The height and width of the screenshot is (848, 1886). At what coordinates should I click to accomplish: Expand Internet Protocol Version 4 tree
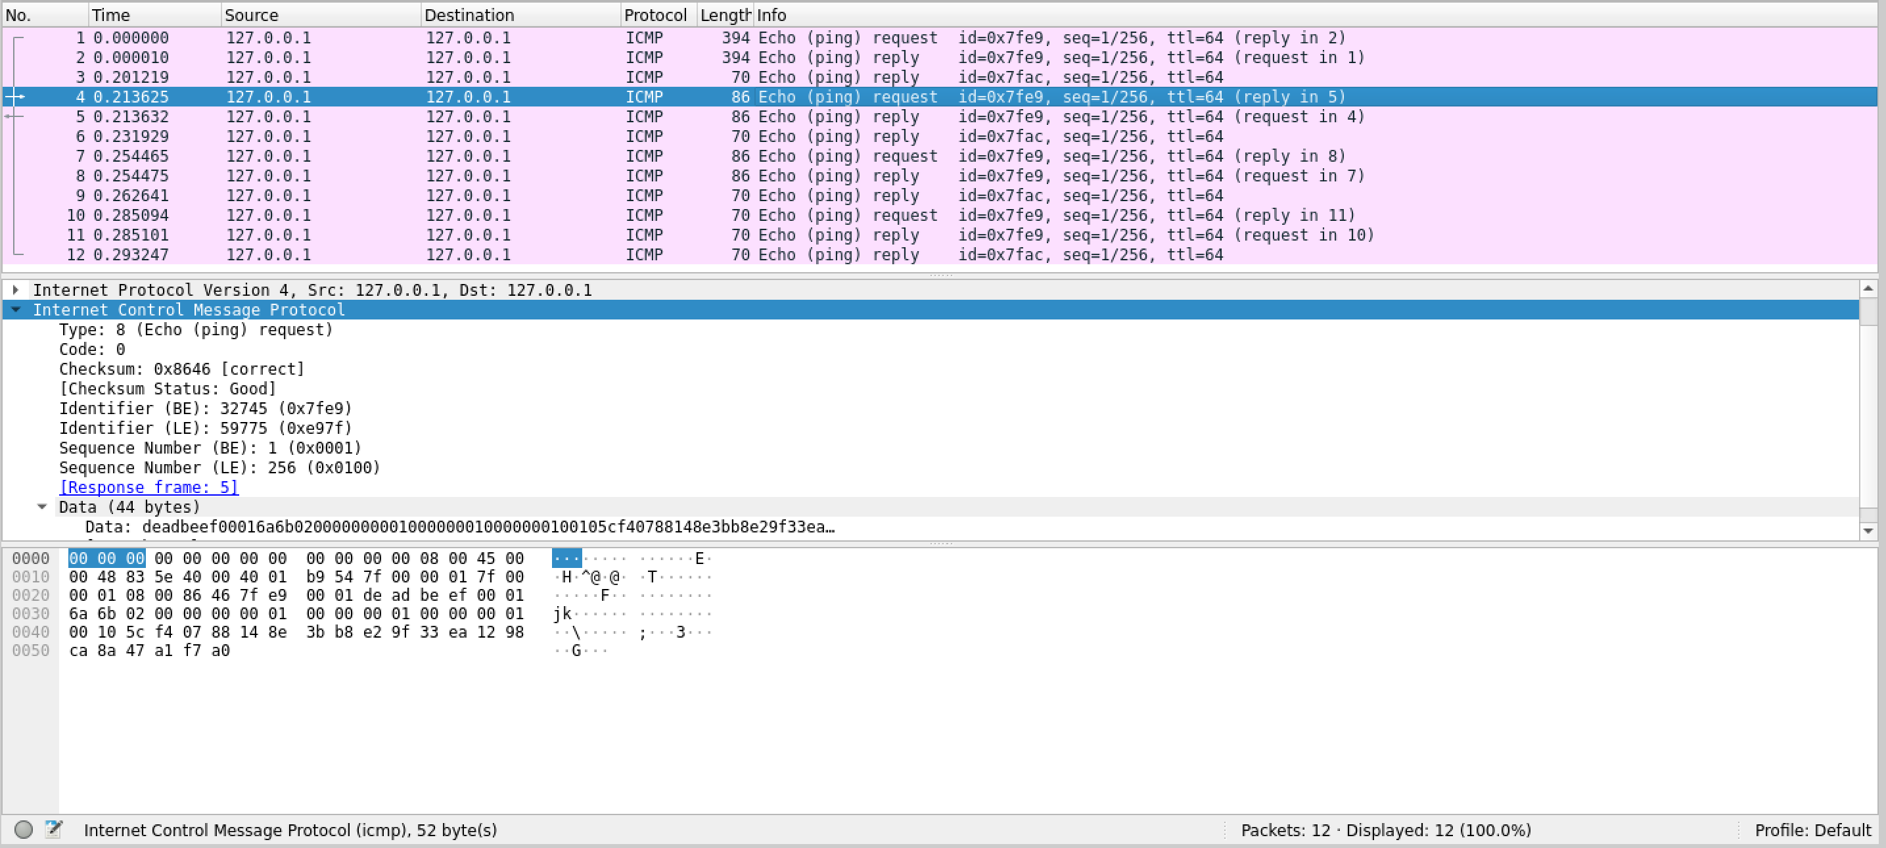[x=15, y=290]
